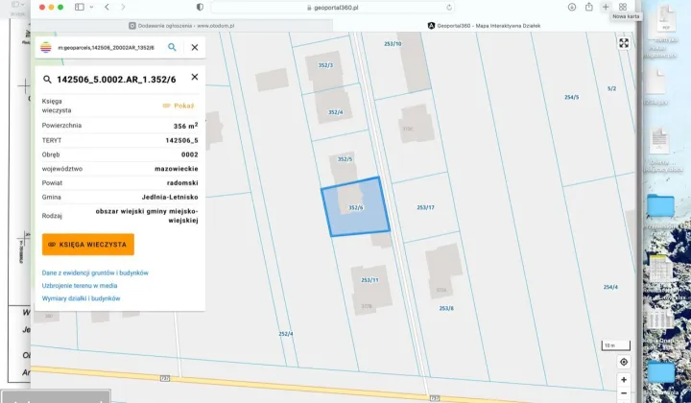Open Safari downloads
This screenshot has height=403, width=691.
pos(572,7)
